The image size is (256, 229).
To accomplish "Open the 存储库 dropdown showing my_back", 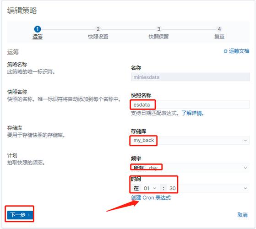I will pos(190,140).
